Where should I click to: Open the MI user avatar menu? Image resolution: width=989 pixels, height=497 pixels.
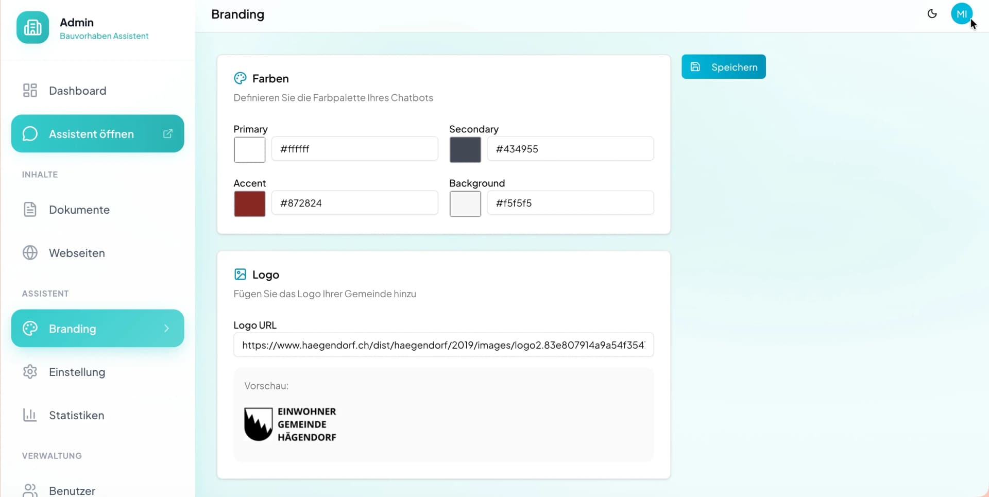(x=961, y=14)
